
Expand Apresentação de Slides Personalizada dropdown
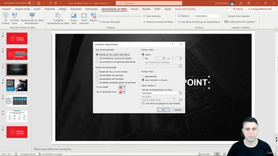pyautogui.click(x=39, y=23)
